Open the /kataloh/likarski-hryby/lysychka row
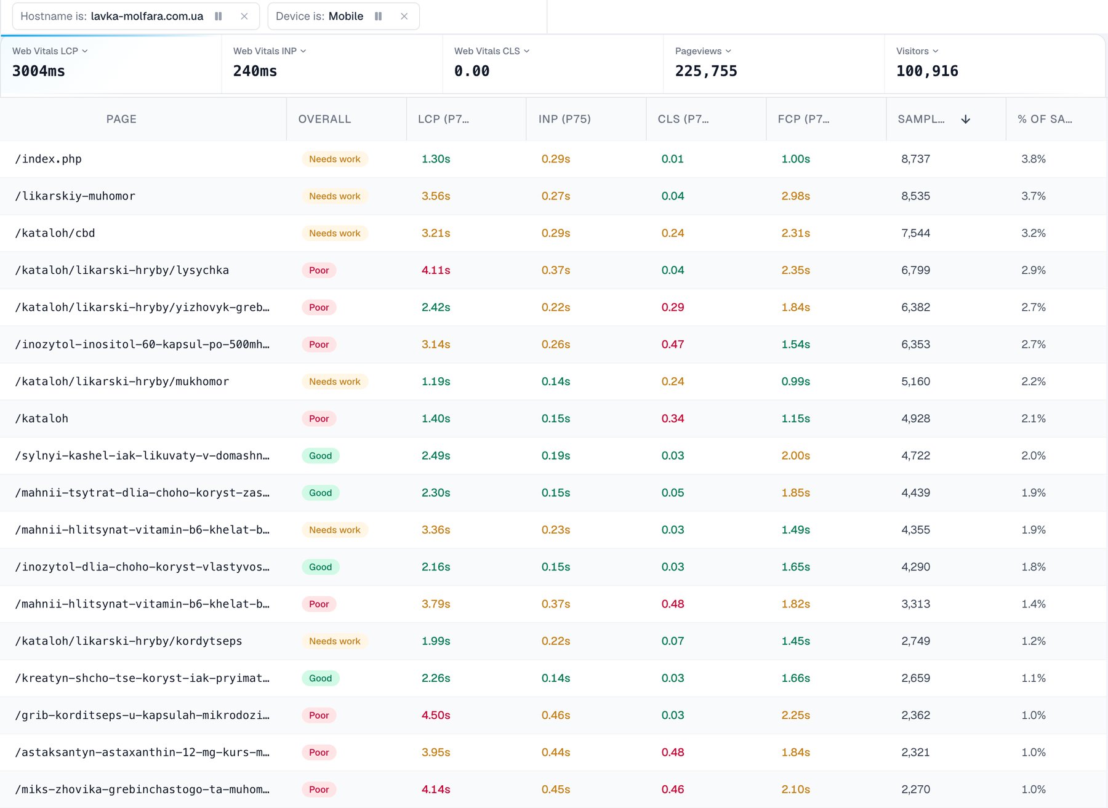This screenshot has height=808, width=1108. [x=553, y=270]
